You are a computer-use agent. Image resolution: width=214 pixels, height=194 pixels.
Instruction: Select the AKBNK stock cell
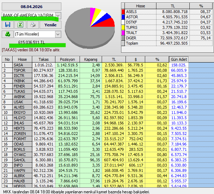point(22,97)
